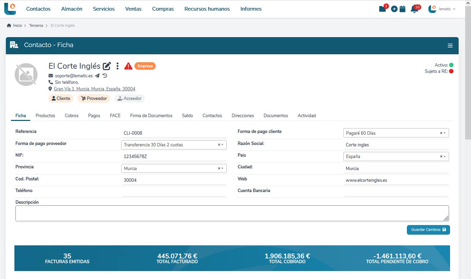Open the address Gran Vía 1, Murcia link
The width and height of the screenshot is (471, 279).
coord(94,89)
